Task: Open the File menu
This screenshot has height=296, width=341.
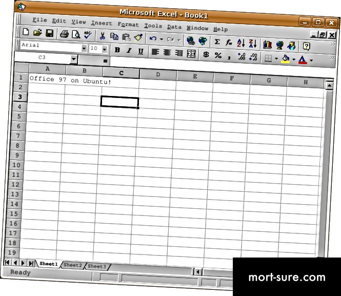Action: (39, 20)
